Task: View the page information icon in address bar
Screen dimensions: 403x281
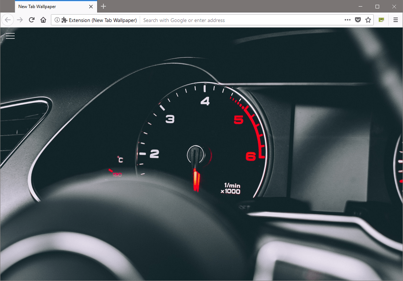Action: coord(57,20)
